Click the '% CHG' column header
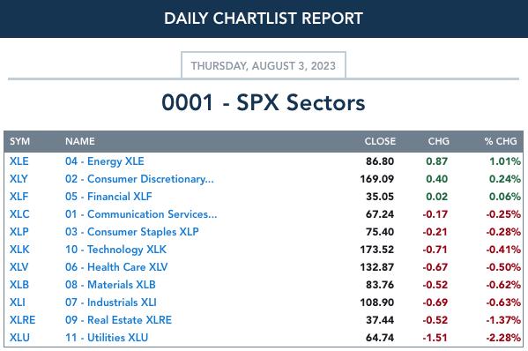The width and height of the screenshot is (528, 351). coord(501,141)
